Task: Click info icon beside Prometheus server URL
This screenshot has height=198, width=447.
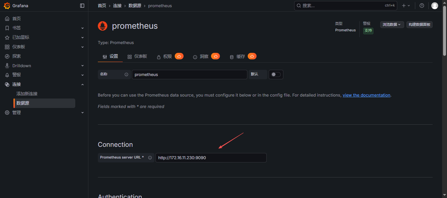Action: tap(150, 158)
